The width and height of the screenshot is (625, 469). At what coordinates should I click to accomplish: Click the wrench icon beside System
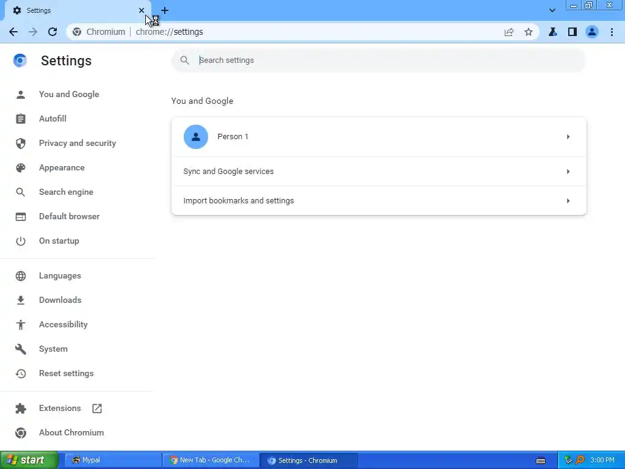coord(21,349)
